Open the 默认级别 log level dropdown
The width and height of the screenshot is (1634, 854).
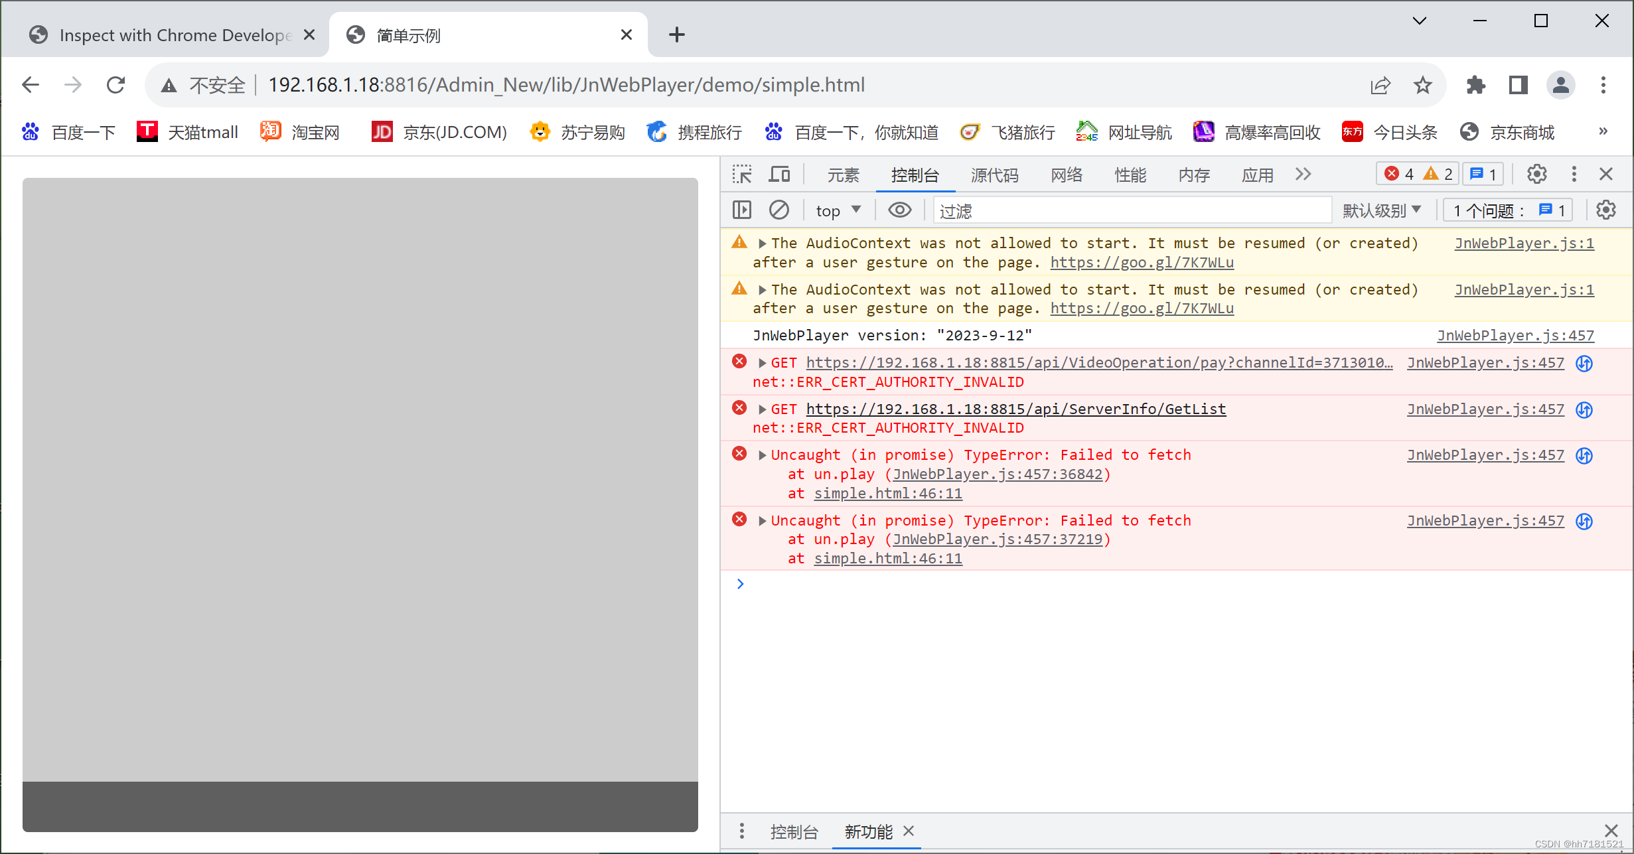click(1382, 210)
